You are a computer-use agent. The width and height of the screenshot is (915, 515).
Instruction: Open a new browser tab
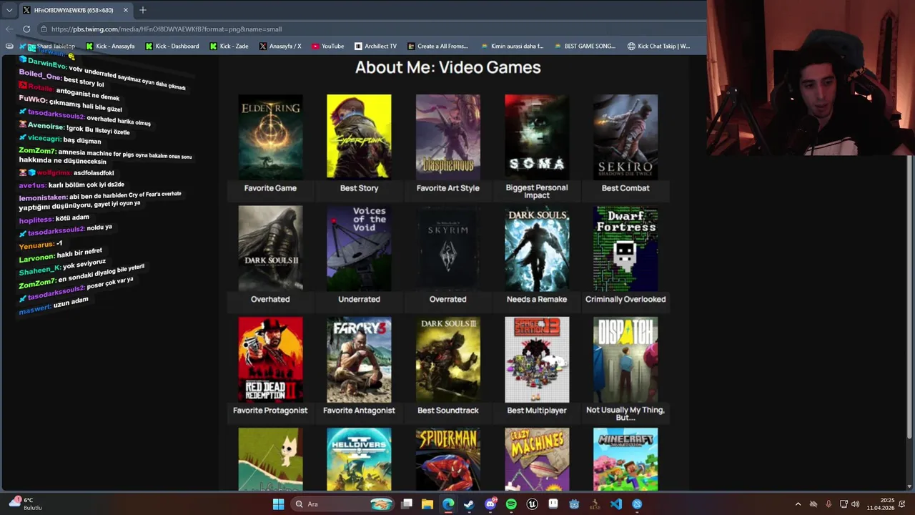[143, 10]
